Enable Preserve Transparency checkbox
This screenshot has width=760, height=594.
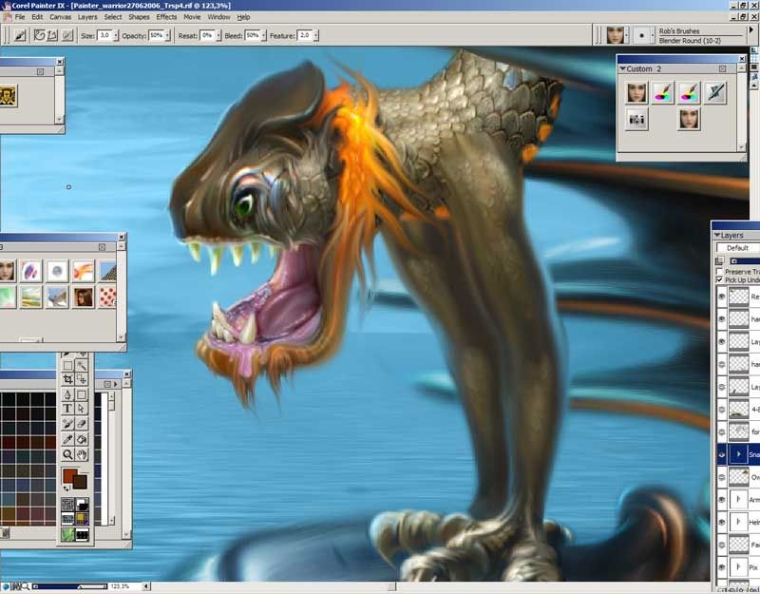coord(719,272)
